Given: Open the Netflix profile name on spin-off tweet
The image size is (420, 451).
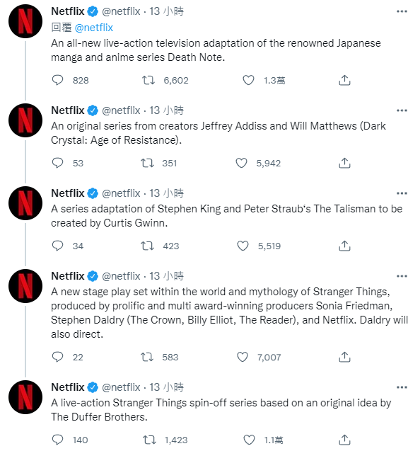Looking at the screenshot, I should click(x=68, y=387).
